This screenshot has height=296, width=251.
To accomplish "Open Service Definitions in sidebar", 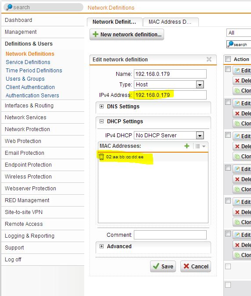I will click(28, 62).
